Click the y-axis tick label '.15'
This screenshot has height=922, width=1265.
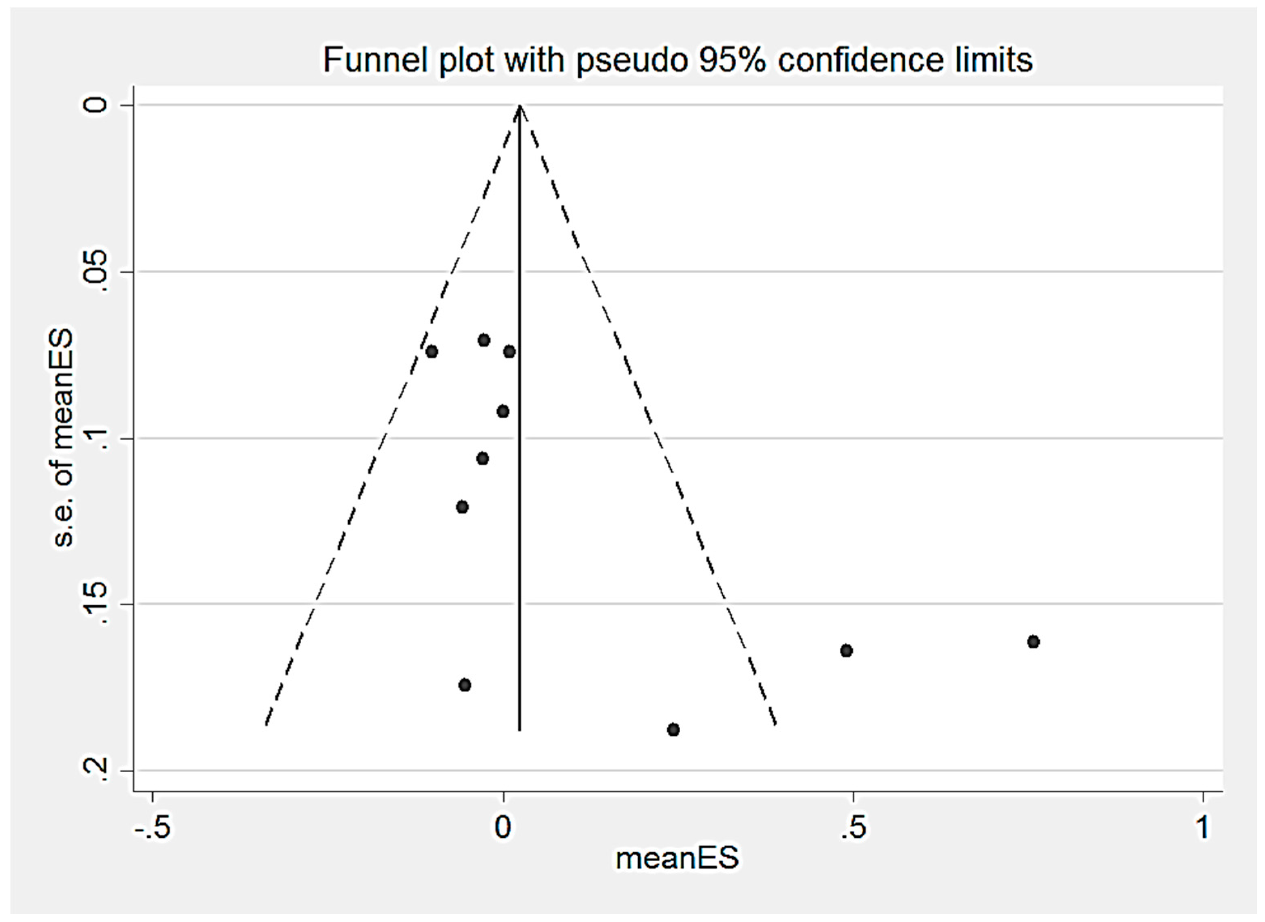point(95,604)
